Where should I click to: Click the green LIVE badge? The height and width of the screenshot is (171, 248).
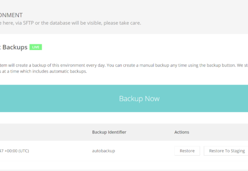click(36, 47)
